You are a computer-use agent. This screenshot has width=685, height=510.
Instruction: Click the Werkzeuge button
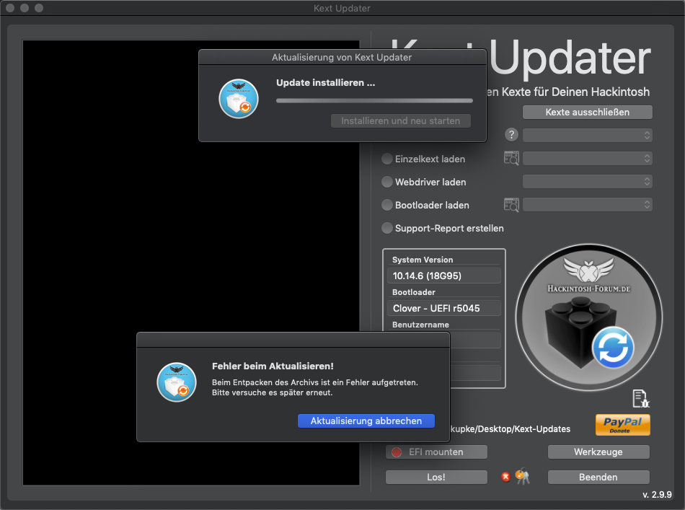tap(598, 452)
